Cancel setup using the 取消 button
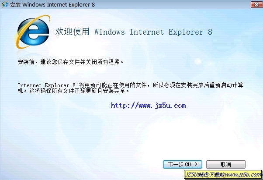 [x=226, y=164]
